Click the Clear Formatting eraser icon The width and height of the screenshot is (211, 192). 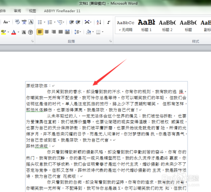[17, 22]
